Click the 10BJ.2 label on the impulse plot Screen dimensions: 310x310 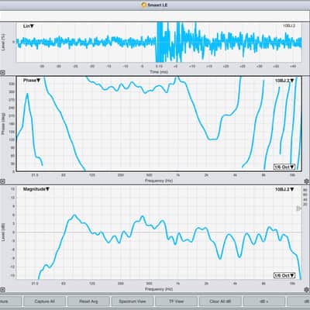(x=289, y=26)
